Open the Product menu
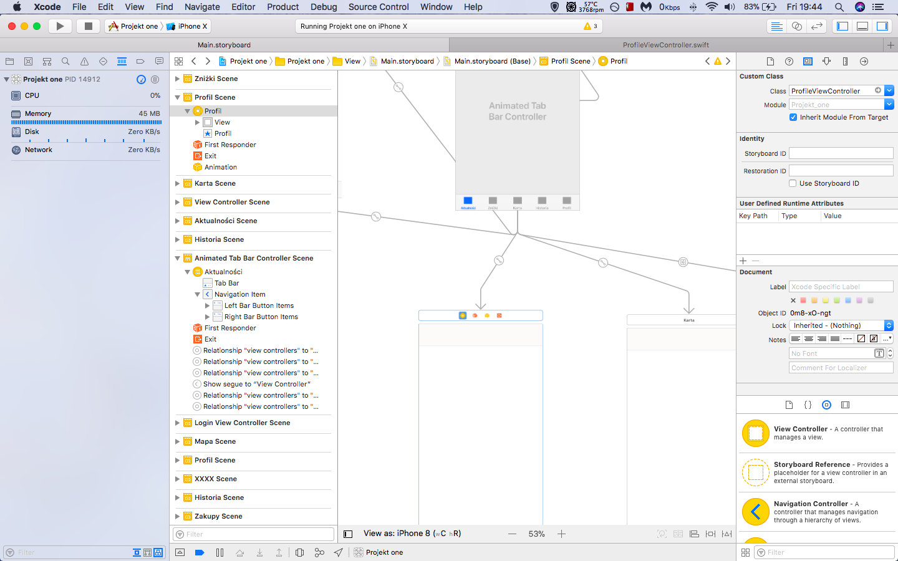Screen dimensions: 898x561 (283, 7)
